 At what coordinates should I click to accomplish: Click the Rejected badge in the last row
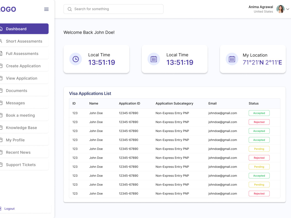[x=259, y=194]
